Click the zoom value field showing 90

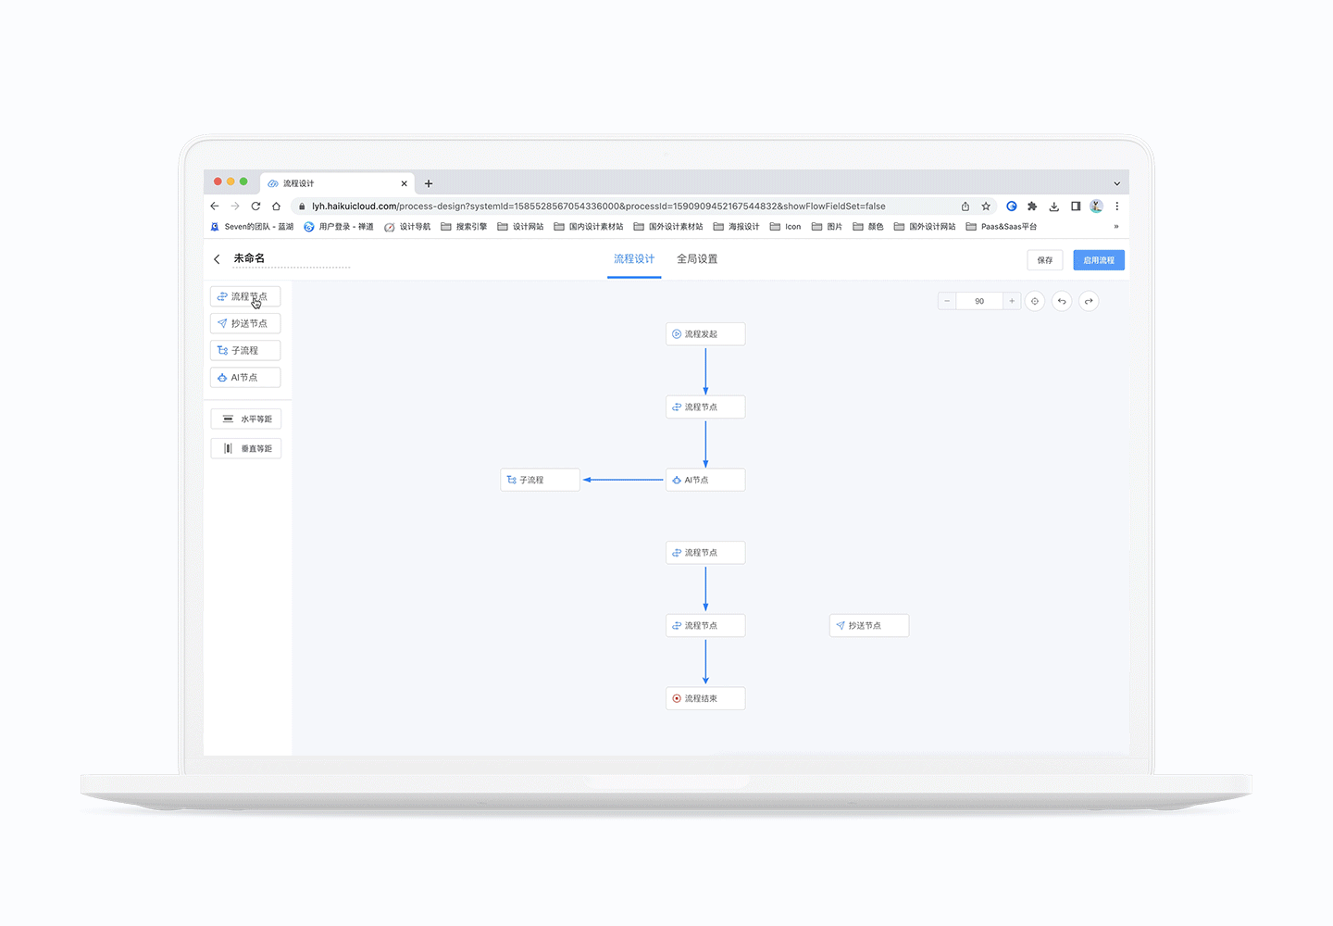tap(979, 301)
